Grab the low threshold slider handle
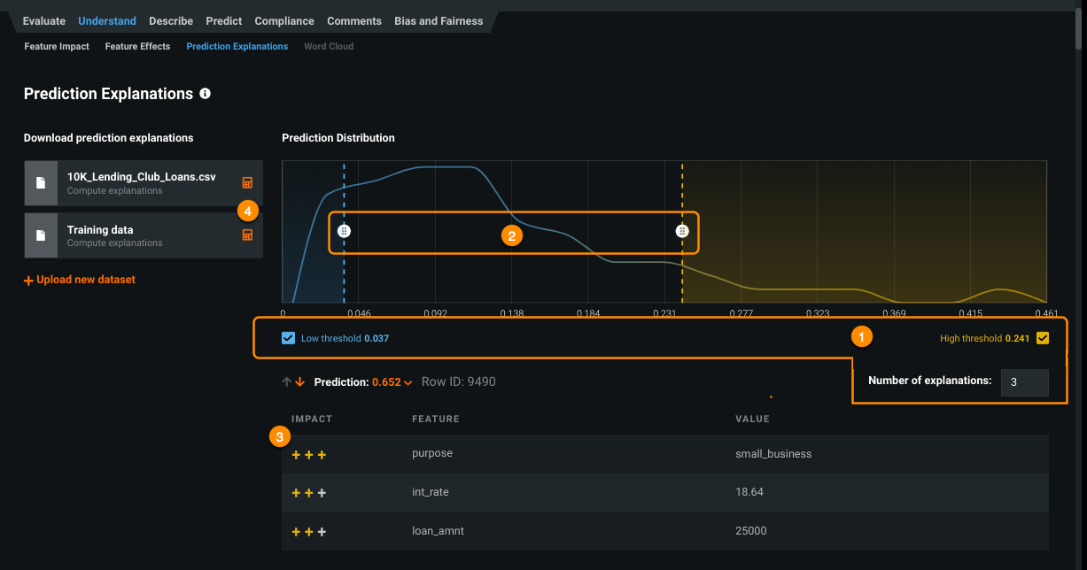This screenshot has width=1087, height=570. [x=345, y=231]
